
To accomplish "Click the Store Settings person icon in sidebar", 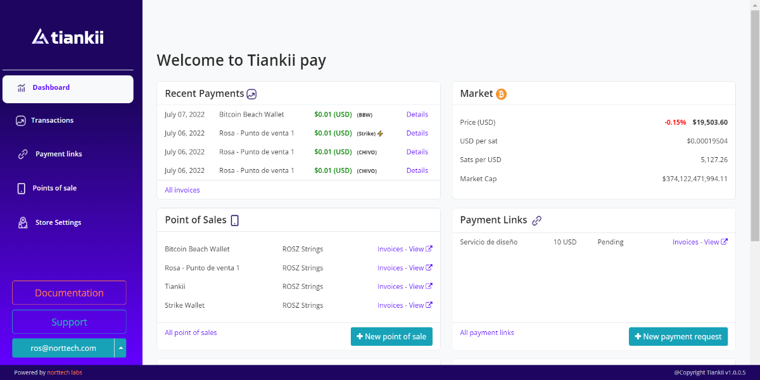I will 22,222.
